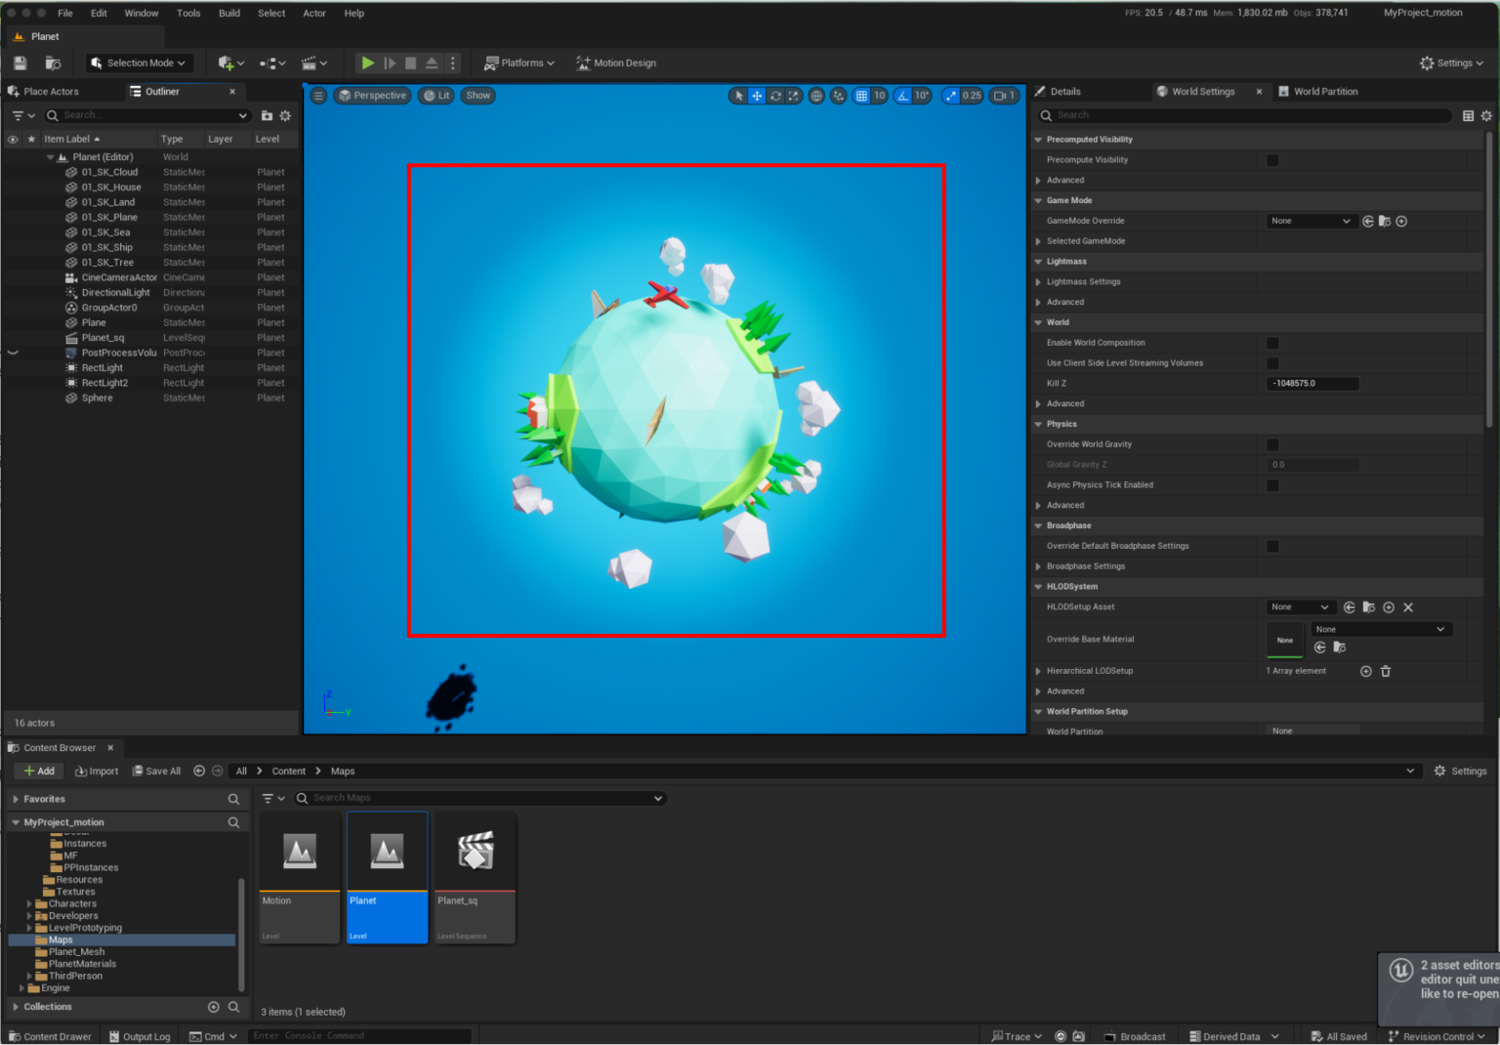
Task: Open the Quickly add actors menu
Action: pos(225,62)
